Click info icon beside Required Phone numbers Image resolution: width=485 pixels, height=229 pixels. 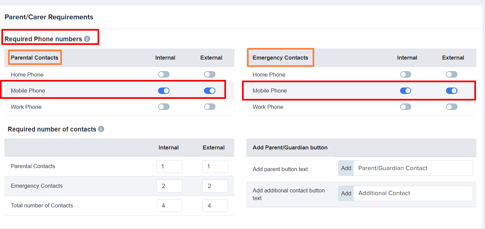[x=87, y=39]
